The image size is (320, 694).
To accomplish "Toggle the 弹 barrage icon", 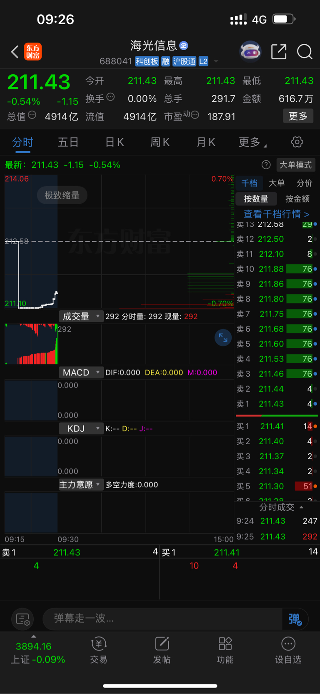I will (295, 619).
